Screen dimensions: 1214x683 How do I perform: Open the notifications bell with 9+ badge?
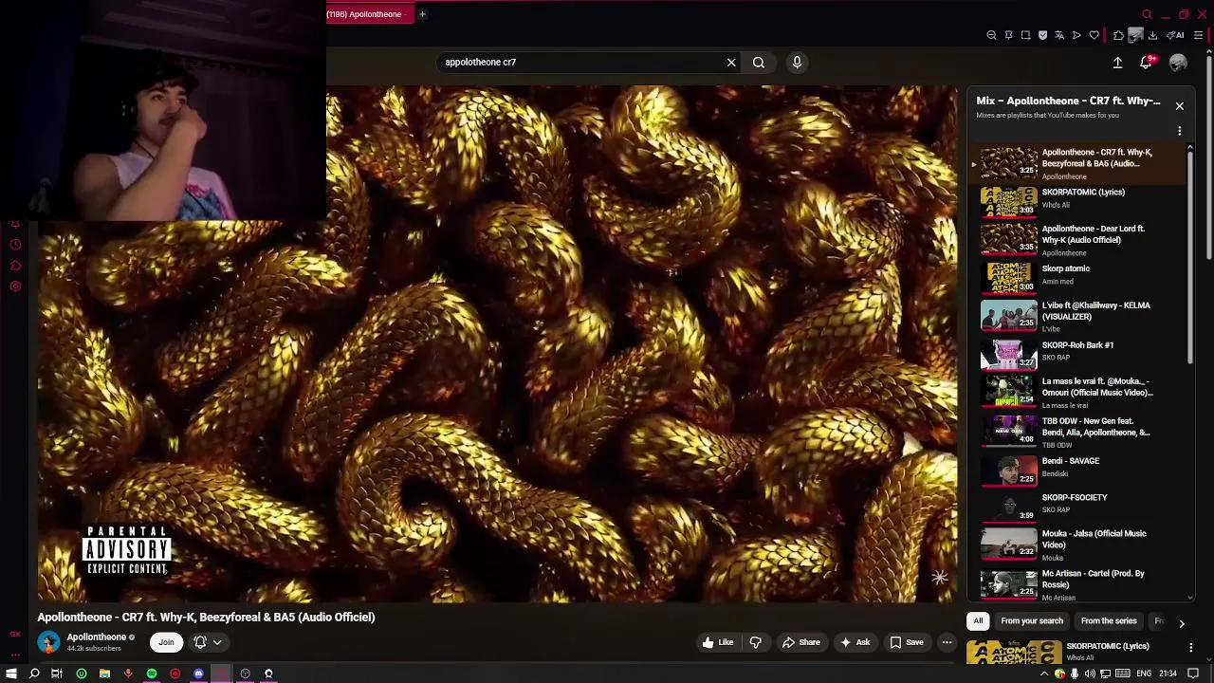pos(1146,63)
